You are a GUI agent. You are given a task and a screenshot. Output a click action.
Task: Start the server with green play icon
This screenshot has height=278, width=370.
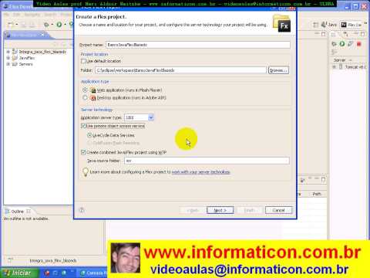342,44
